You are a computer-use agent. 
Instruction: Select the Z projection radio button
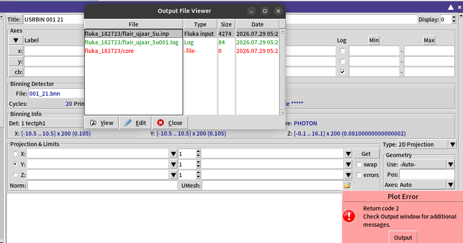15,175
